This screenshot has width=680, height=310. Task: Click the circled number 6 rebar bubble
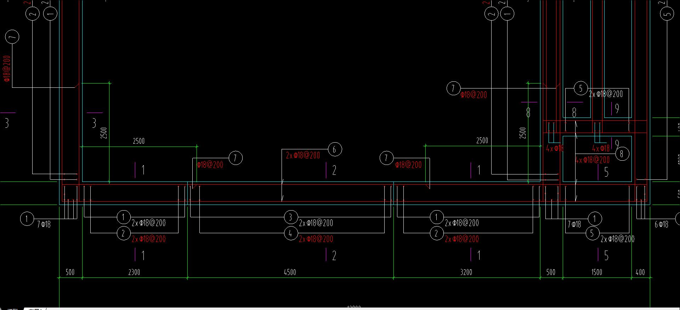click(335, 149)
